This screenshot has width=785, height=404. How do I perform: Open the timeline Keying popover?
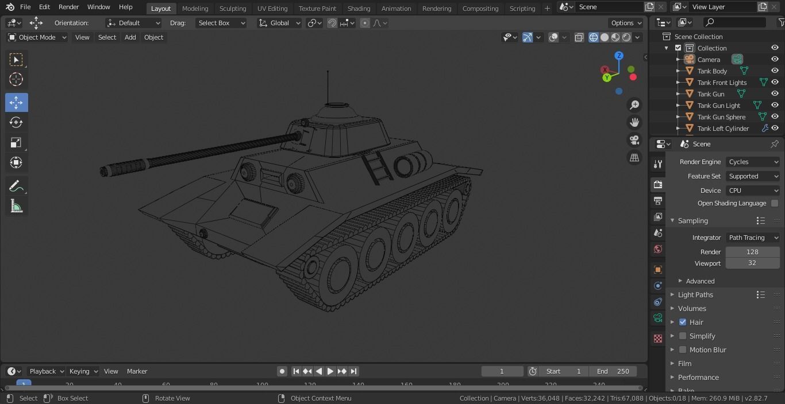tap(84, 371)
